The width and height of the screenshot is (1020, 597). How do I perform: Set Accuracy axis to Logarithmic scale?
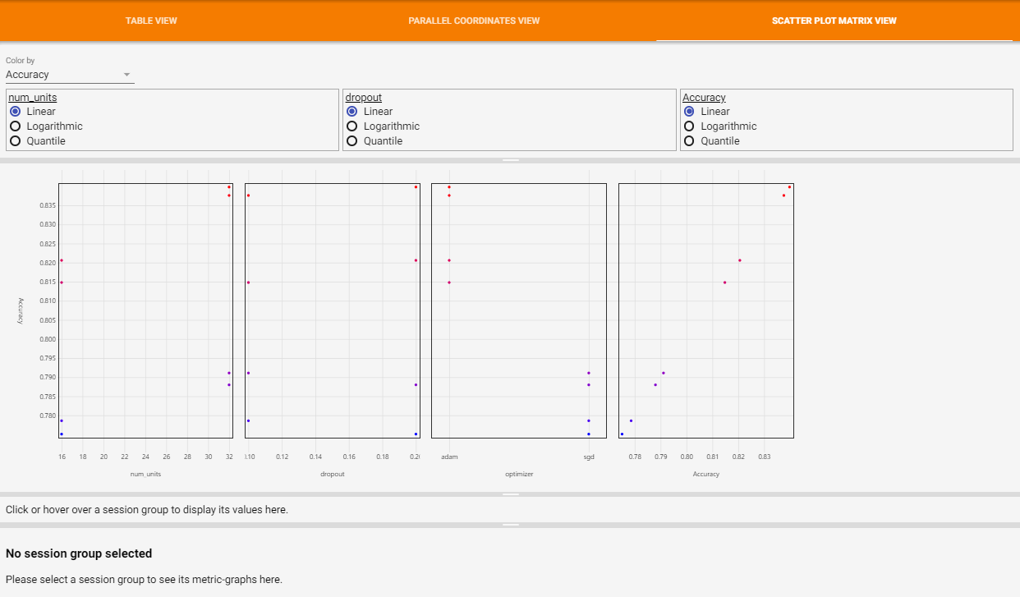click(689, 126)
